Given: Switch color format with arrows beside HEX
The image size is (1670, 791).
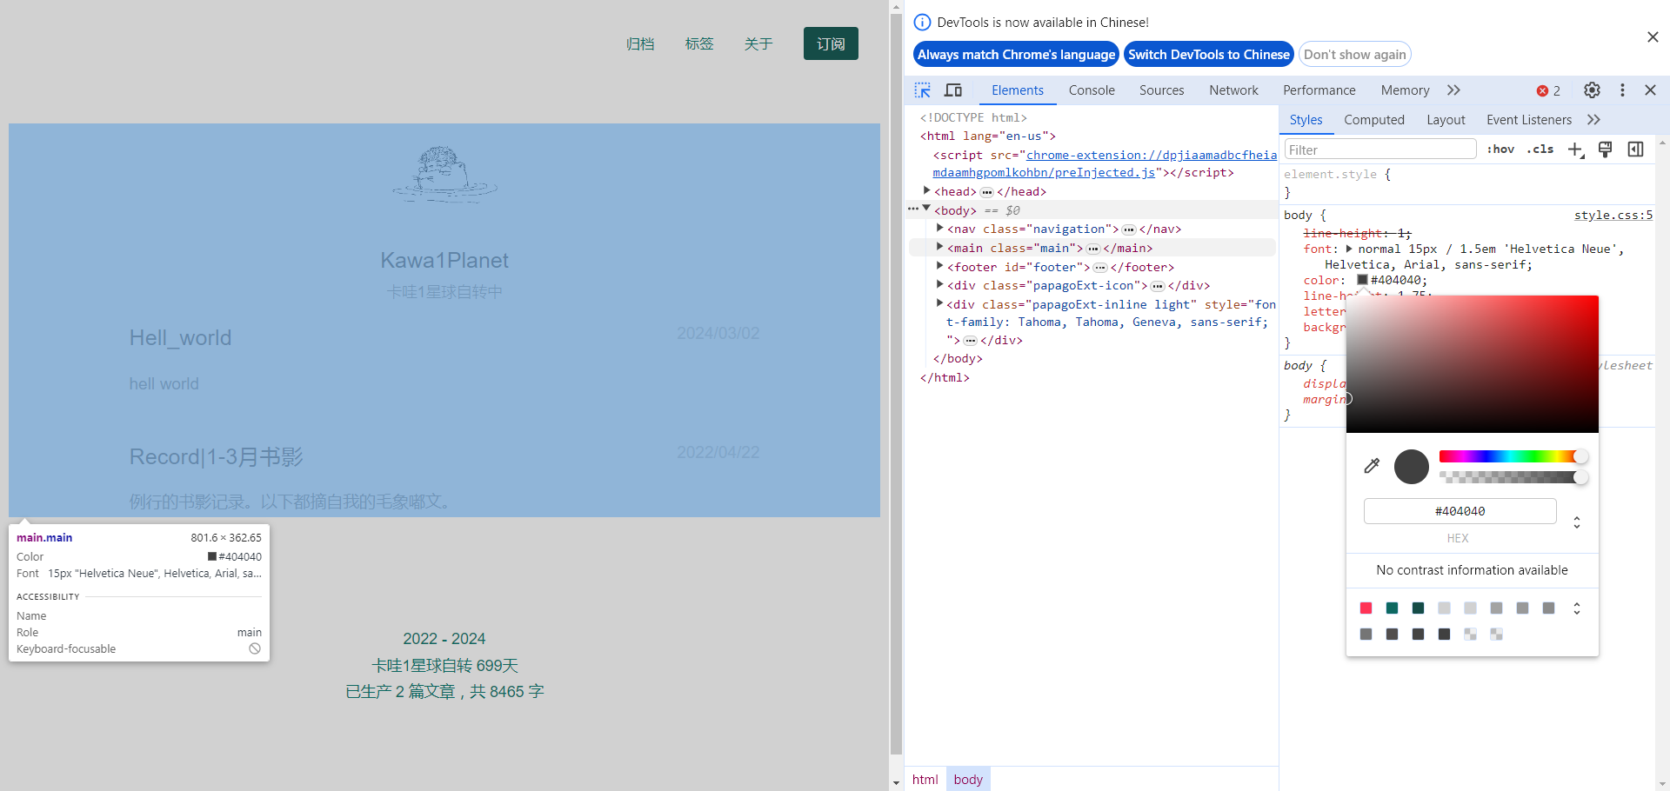Looking at the screenshot, I should (x=1577, y=522).
